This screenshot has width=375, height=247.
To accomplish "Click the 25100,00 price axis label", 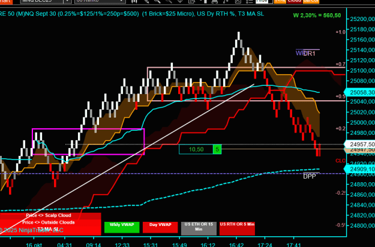I will [x=362, y=71].
